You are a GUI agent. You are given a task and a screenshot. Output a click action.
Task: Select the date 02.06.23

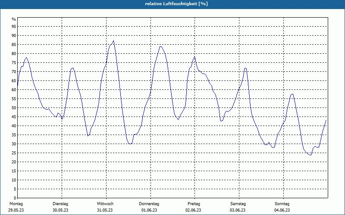click(193, 210)
